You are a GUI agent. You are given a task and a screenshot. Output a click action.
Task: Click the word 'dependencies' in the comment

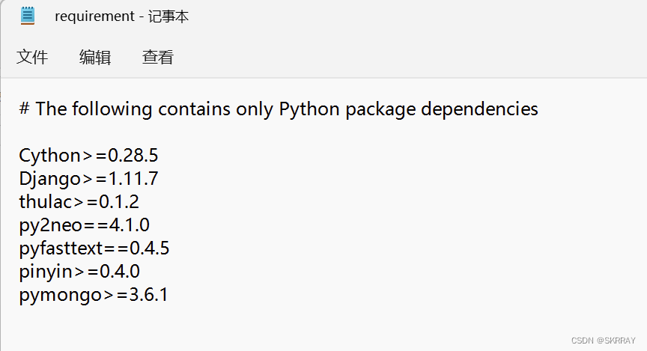tap(479, 109)
